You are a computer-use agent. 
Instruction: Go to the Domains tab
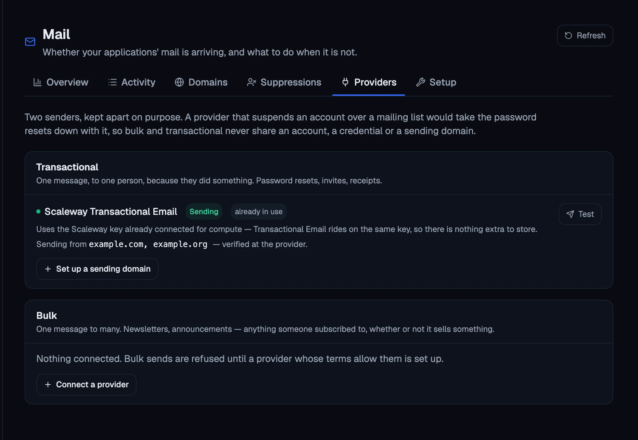[201, 82]
